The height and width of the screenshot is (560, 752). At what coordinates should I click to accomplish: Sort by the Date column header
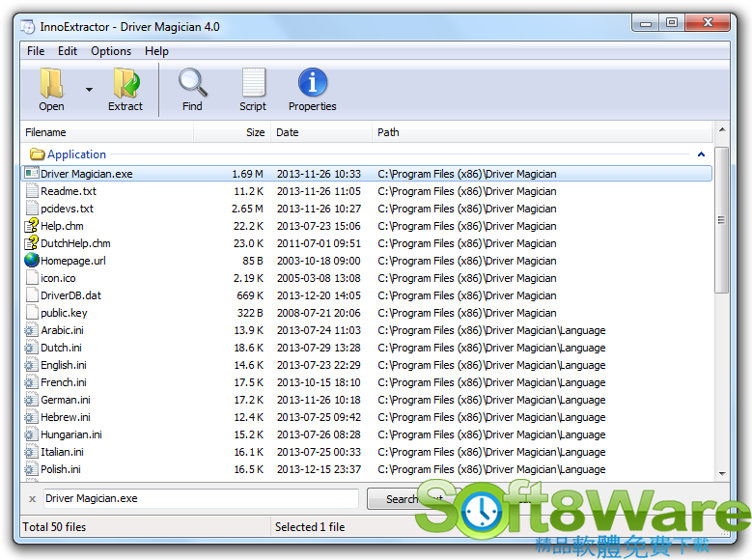point(321,132)
